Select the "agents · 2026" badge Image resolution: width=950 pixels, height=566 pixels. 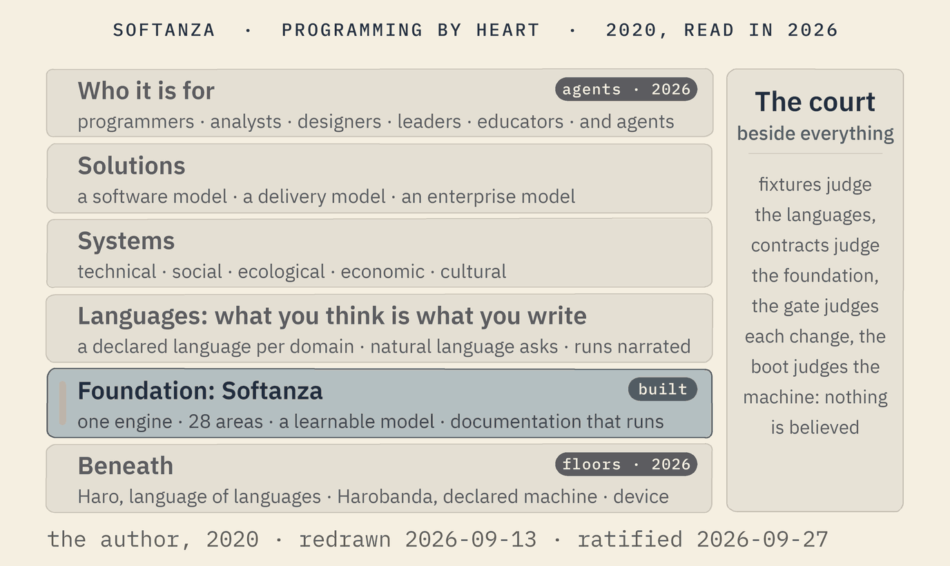pyautogui.click(x=626, y=90)
